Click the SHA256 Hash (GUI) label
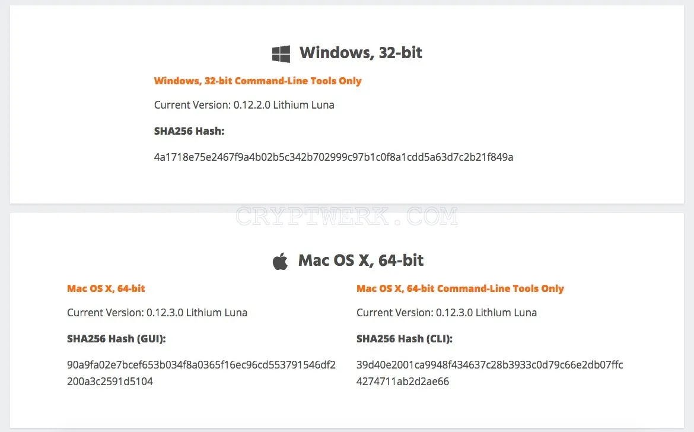Screen dimensions: 694x432 (x=116, y=339)
